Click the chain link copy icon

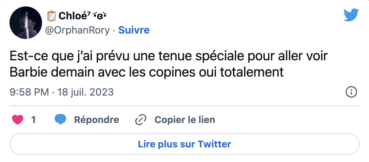(x=140, y=120)
